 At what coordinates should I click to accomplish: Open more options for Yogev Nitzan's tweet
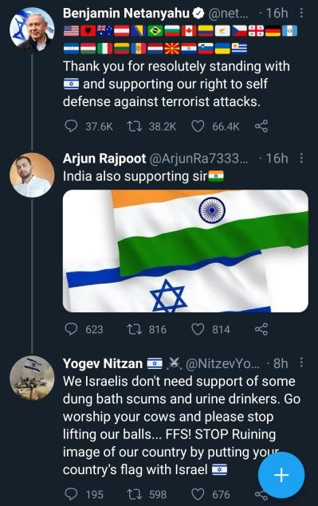[x=301, y=363]
